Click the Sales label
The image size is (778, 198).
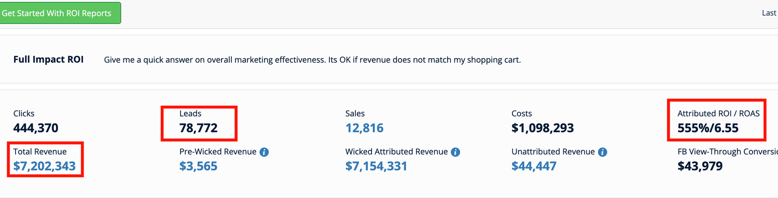[x=355, y=114]
